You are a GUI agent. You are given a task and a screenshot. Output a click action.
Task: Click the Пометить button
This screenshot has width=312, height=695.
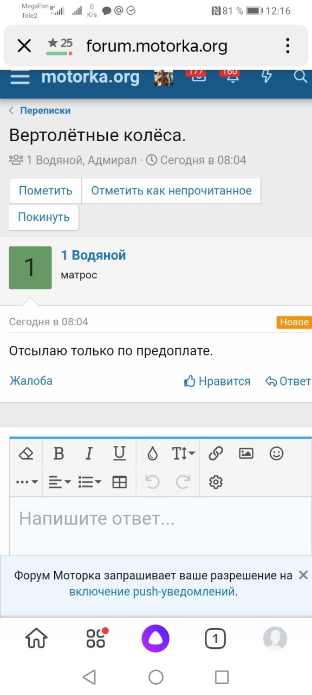click(45, 191)
